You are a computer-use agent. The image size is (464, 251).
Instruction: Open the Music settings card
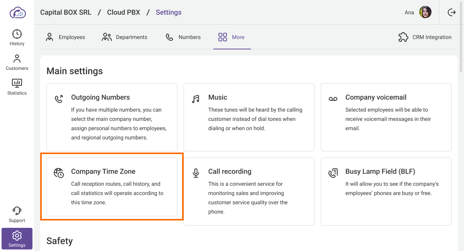tap(249, 117)
